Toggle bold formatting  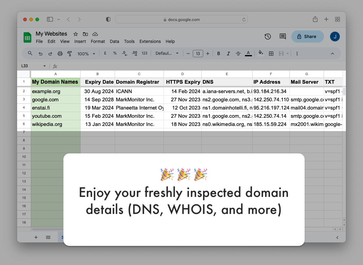(218, 54)
